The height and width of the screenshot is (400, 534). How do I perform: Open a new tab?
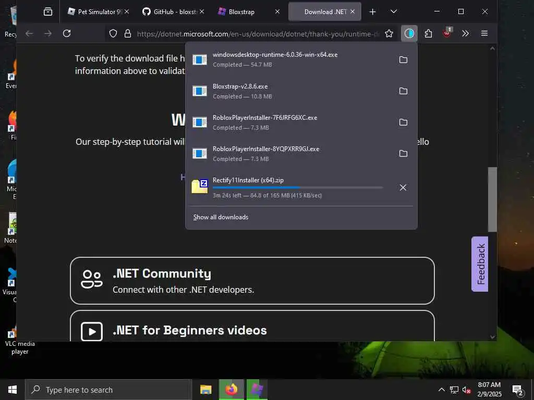(372, 12)
